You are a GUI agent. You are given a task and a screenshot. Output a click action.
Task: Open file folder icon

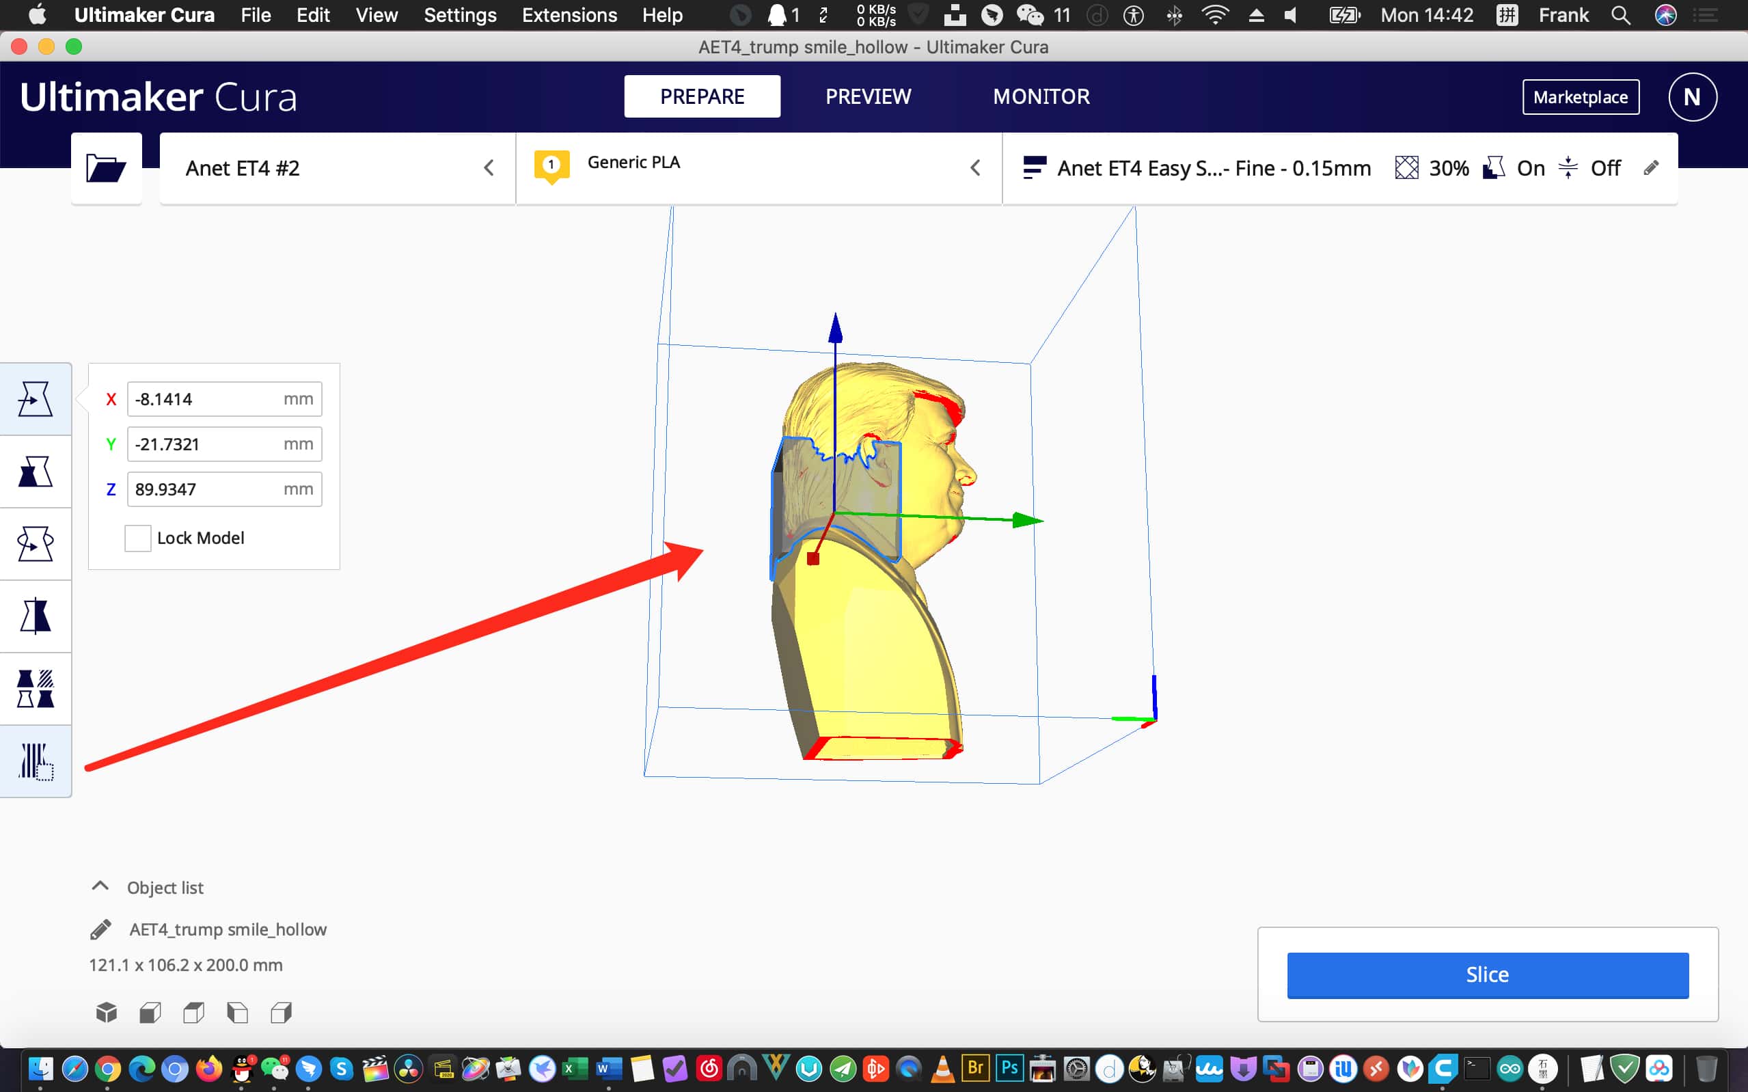(x=106, y=168)
